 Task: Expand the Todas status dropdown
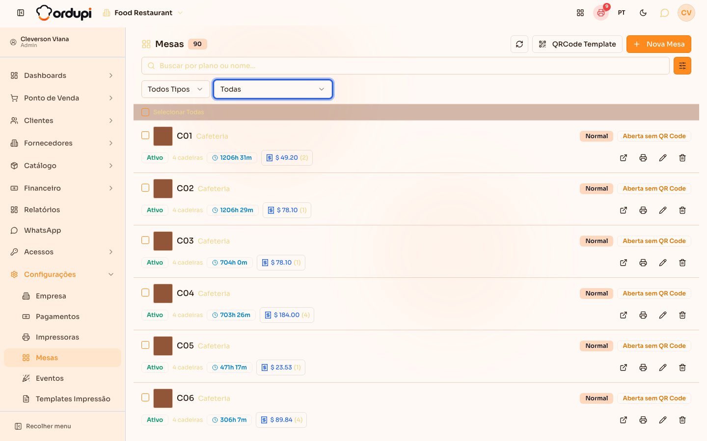point(273,89)
